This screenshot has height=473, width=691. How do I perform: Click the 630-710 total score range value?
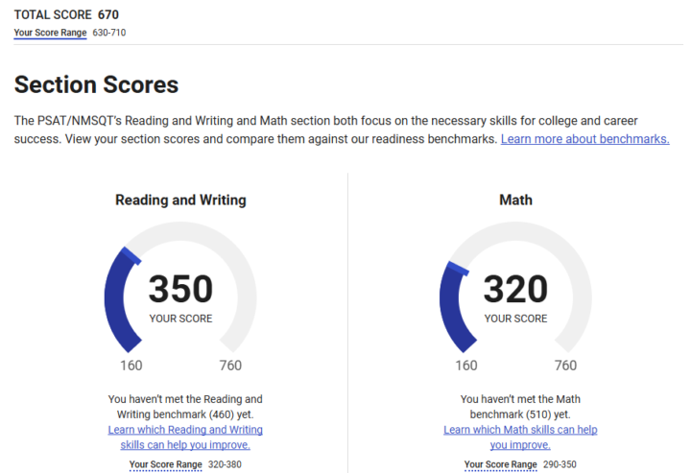click(x=108, y=33)
